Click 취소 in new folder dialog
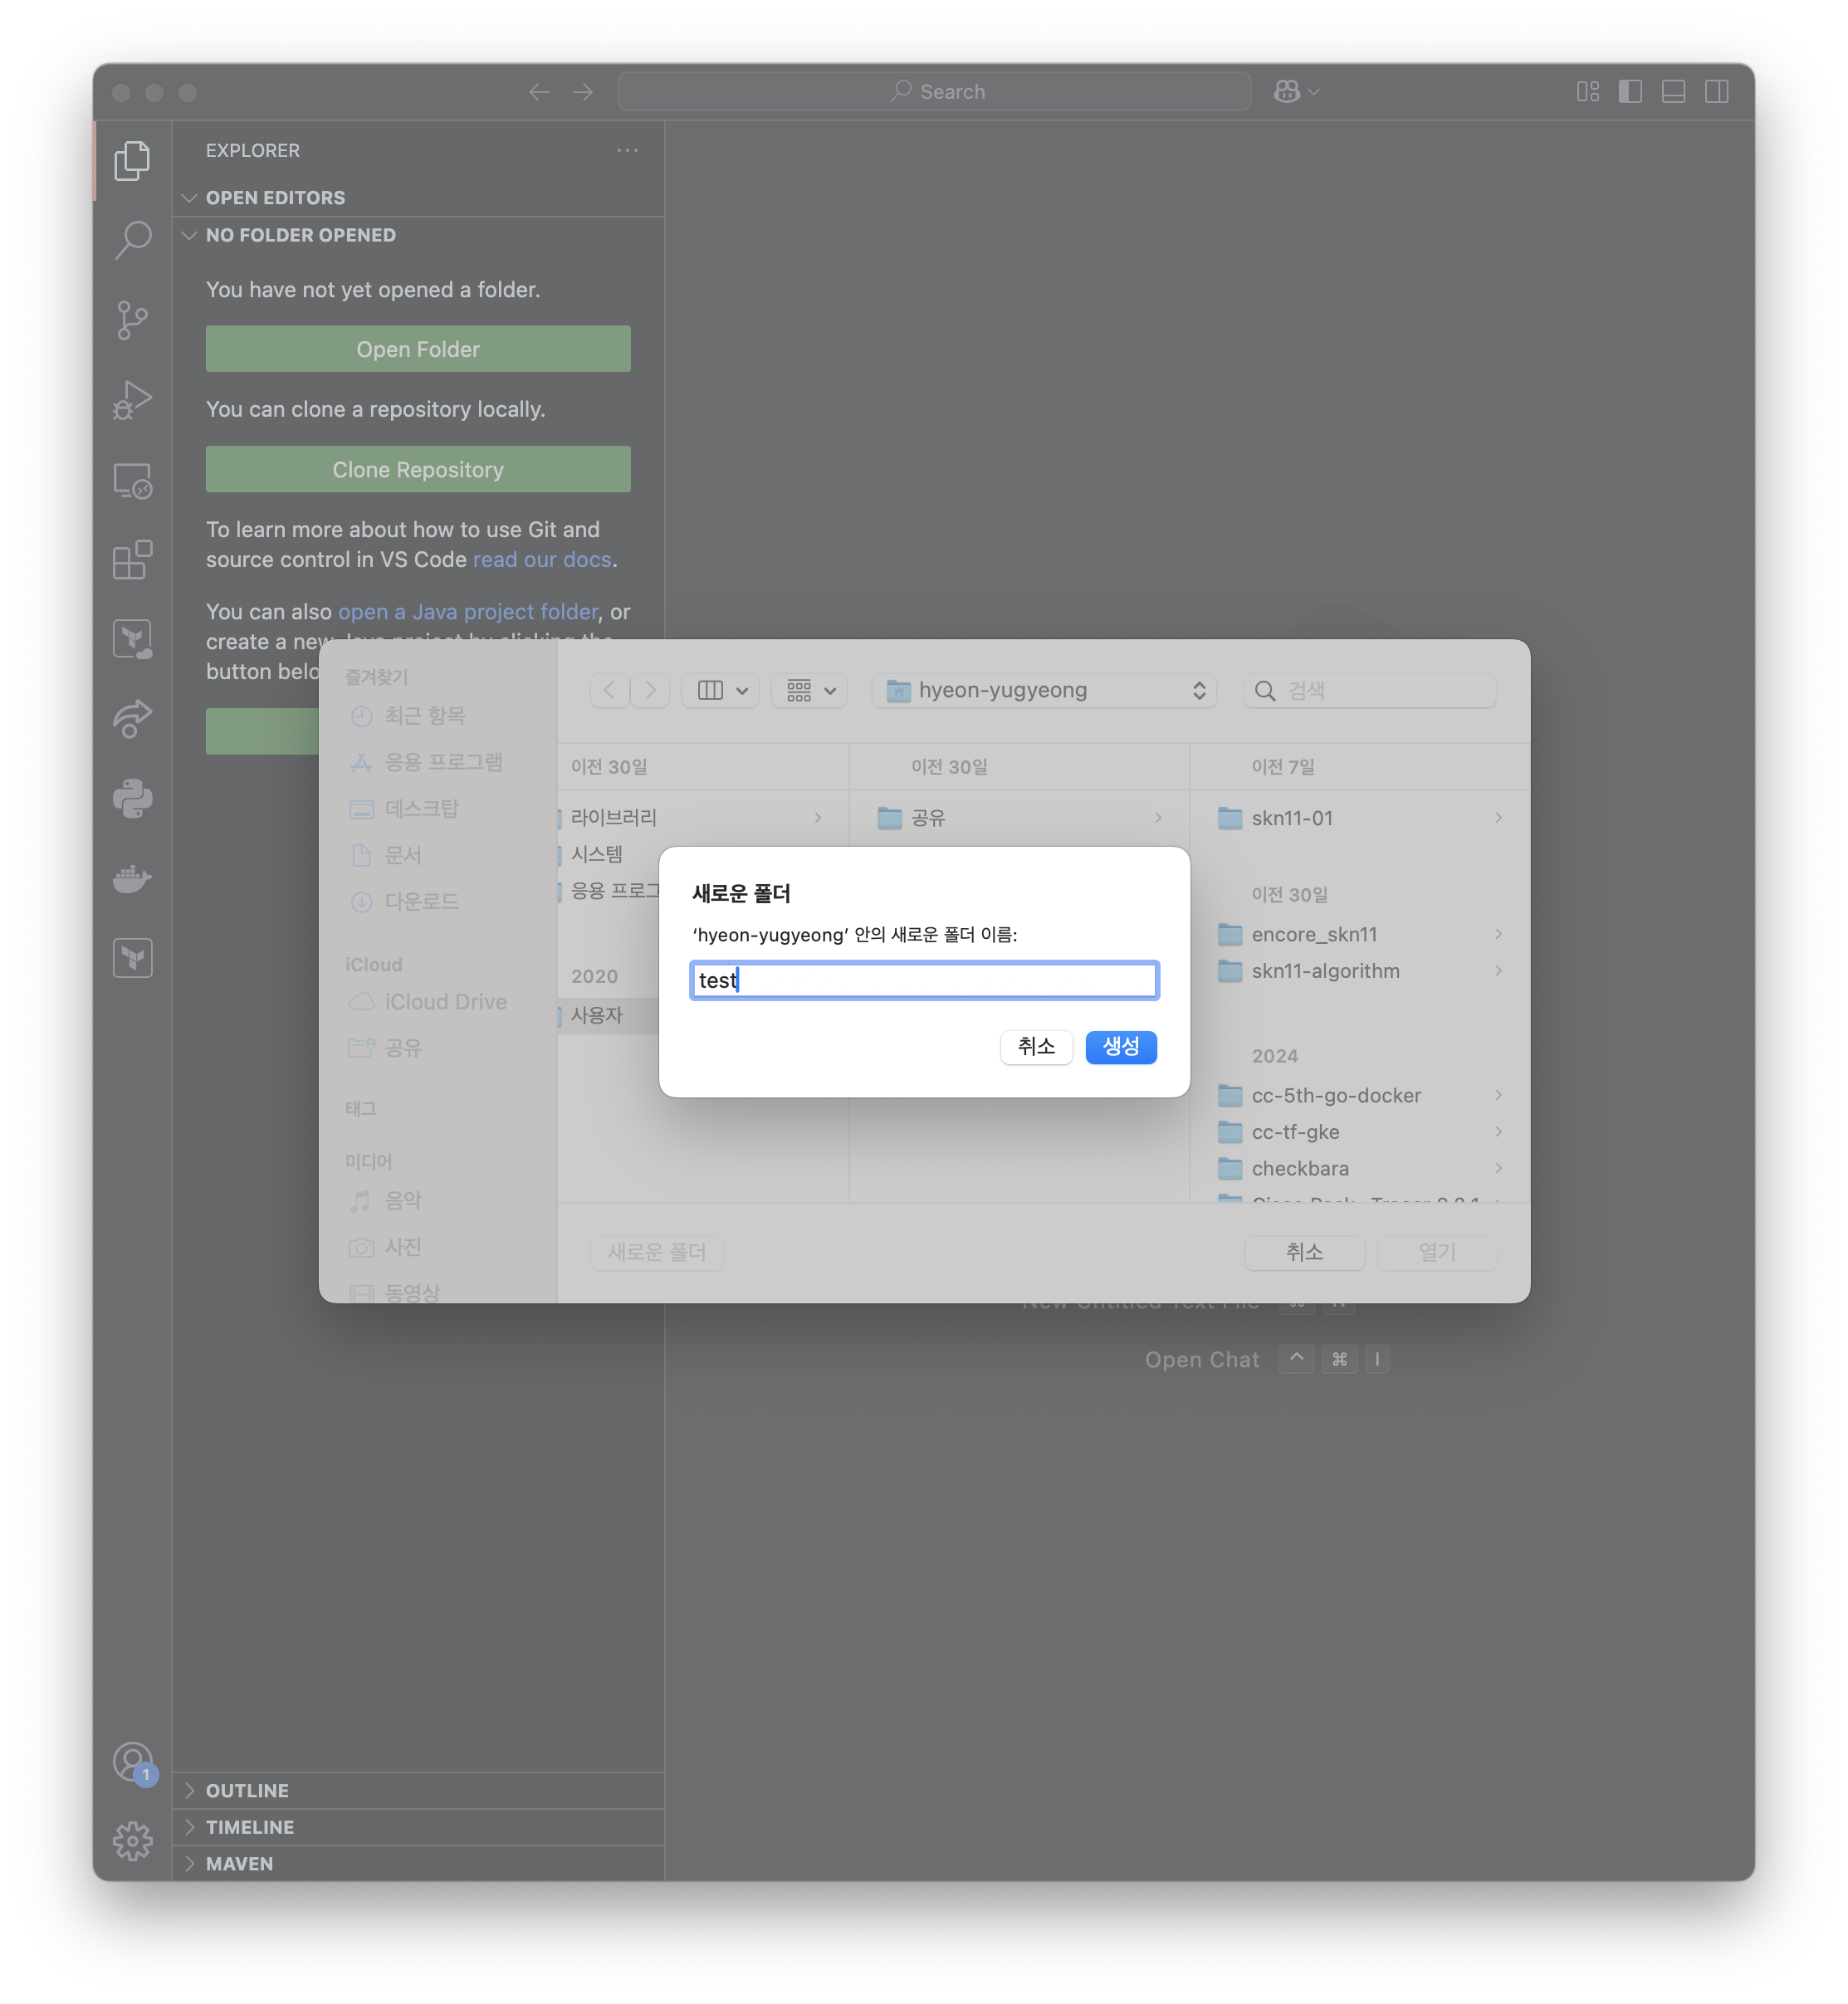The width and height of the screenshot is (1848, 2004). [1036, 1047]
